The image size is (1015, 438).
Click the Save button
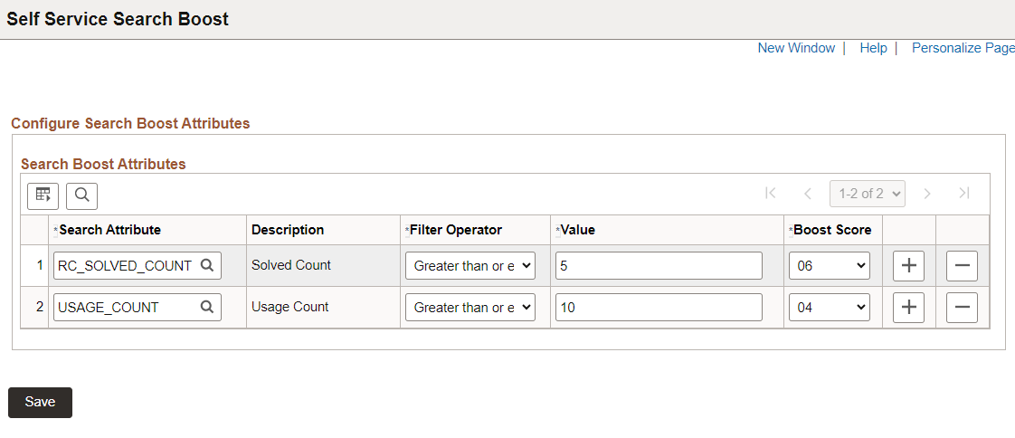click(40, 403)
